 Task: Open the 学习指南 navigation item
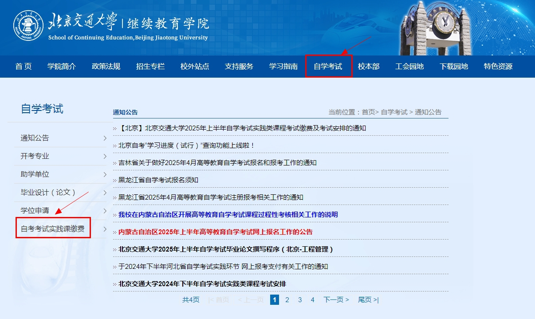[x=283, y=66]
